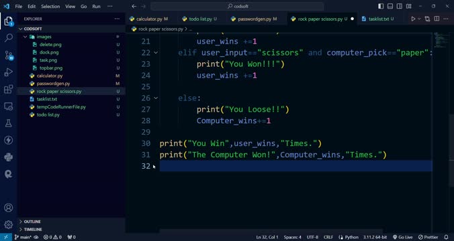The image size is (454, 241).
Task: Split the editor to the right
Action: coord(437,19)
